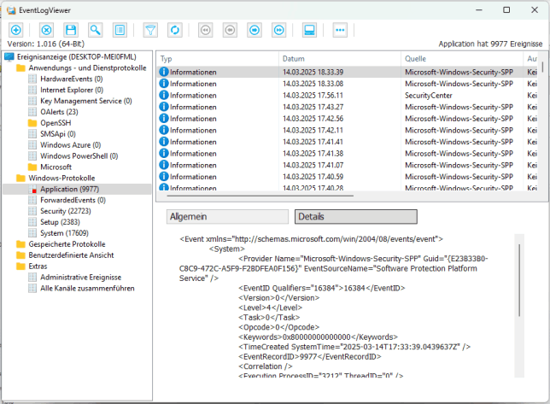Select the Security (22723) log

(x=65, y=211)
